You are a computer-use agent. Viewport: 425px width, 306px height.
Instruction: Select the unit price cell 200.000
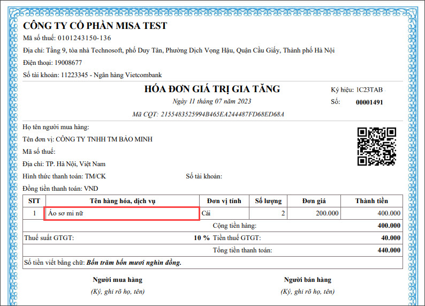pos(327,213)
